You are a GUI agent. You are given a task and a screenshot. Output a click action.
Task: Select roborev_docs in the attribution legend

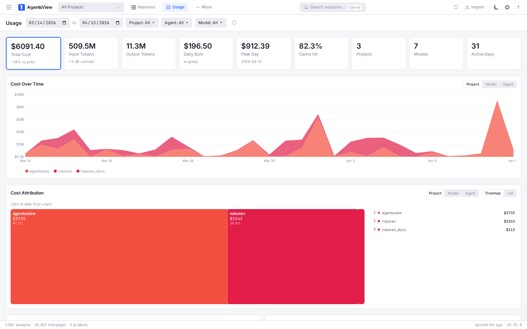pos(393,230)
